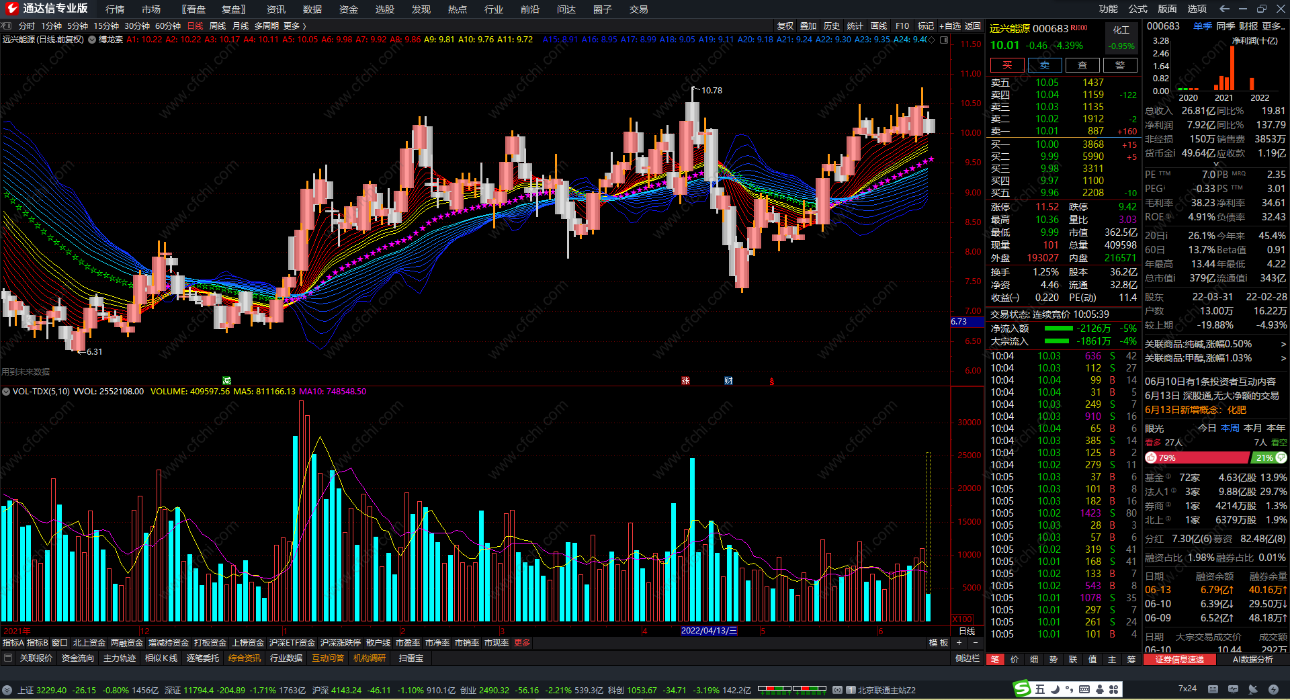This screenshot has height=700, width=1290.
Task: Open the 公式 menu
Action: 1137,9
